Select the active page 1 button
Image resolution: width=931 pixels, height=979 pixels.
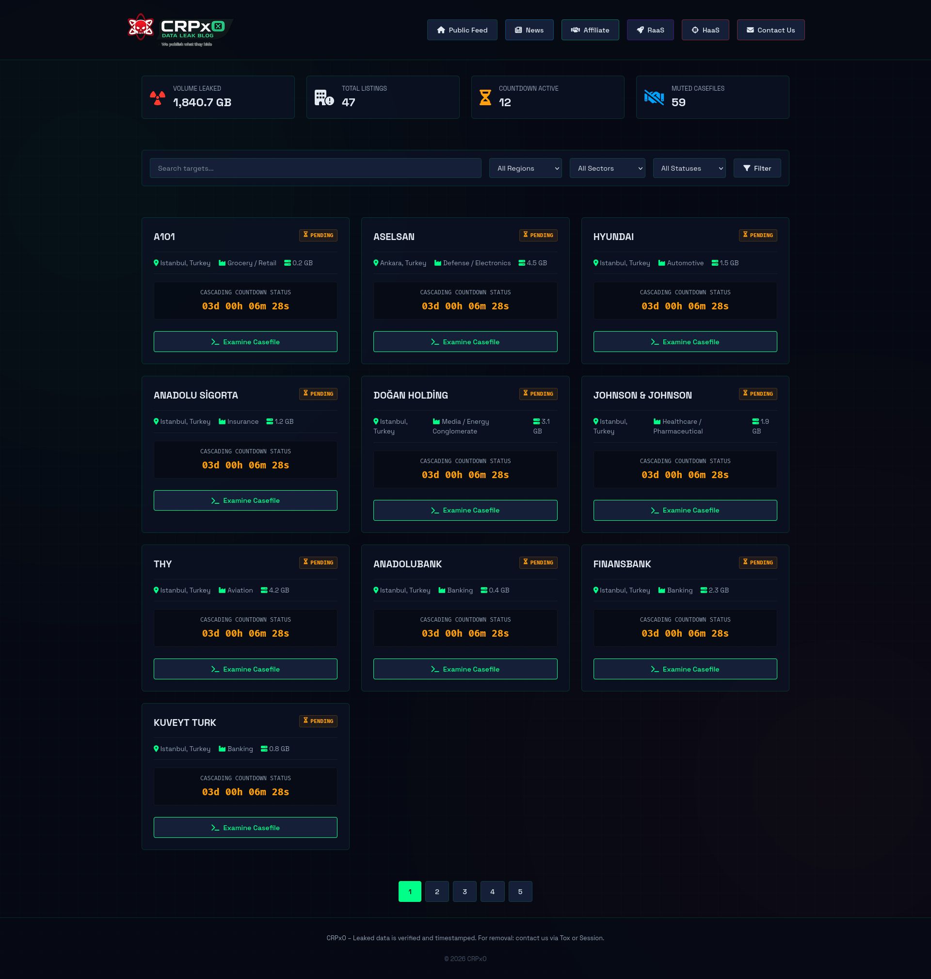(410, 892)
